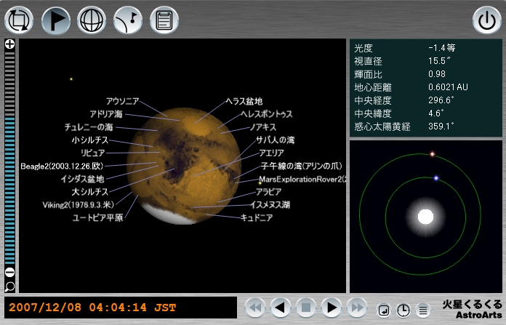Click the stop playback button
Viewport: 506px width, 325px height.
click(306, 308)
